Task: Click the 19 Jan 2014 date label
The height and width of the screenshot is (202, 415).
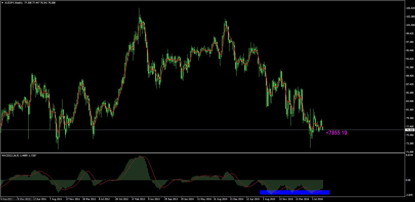Action: point(187,199)
